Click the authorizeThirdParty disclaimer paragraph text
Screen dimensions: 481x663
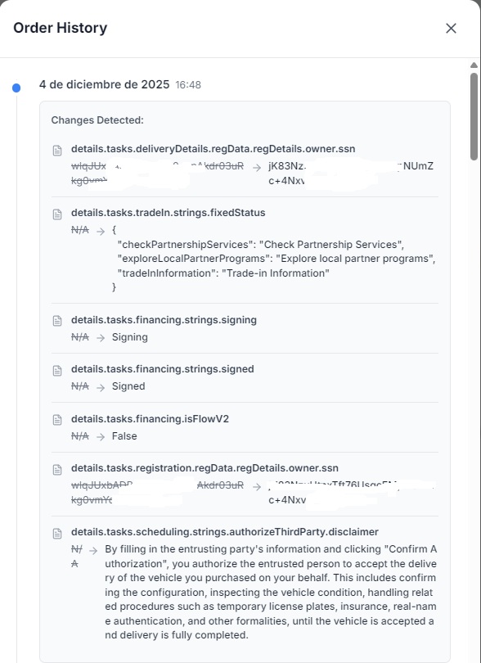pos(271,592)
